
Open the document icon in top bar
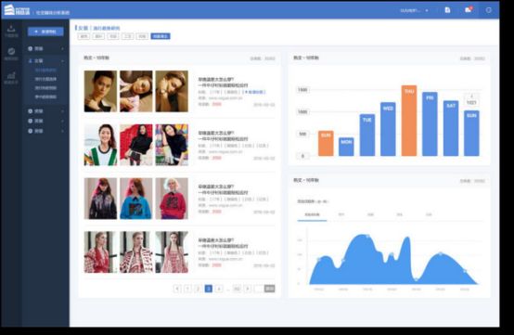point(447,10)
